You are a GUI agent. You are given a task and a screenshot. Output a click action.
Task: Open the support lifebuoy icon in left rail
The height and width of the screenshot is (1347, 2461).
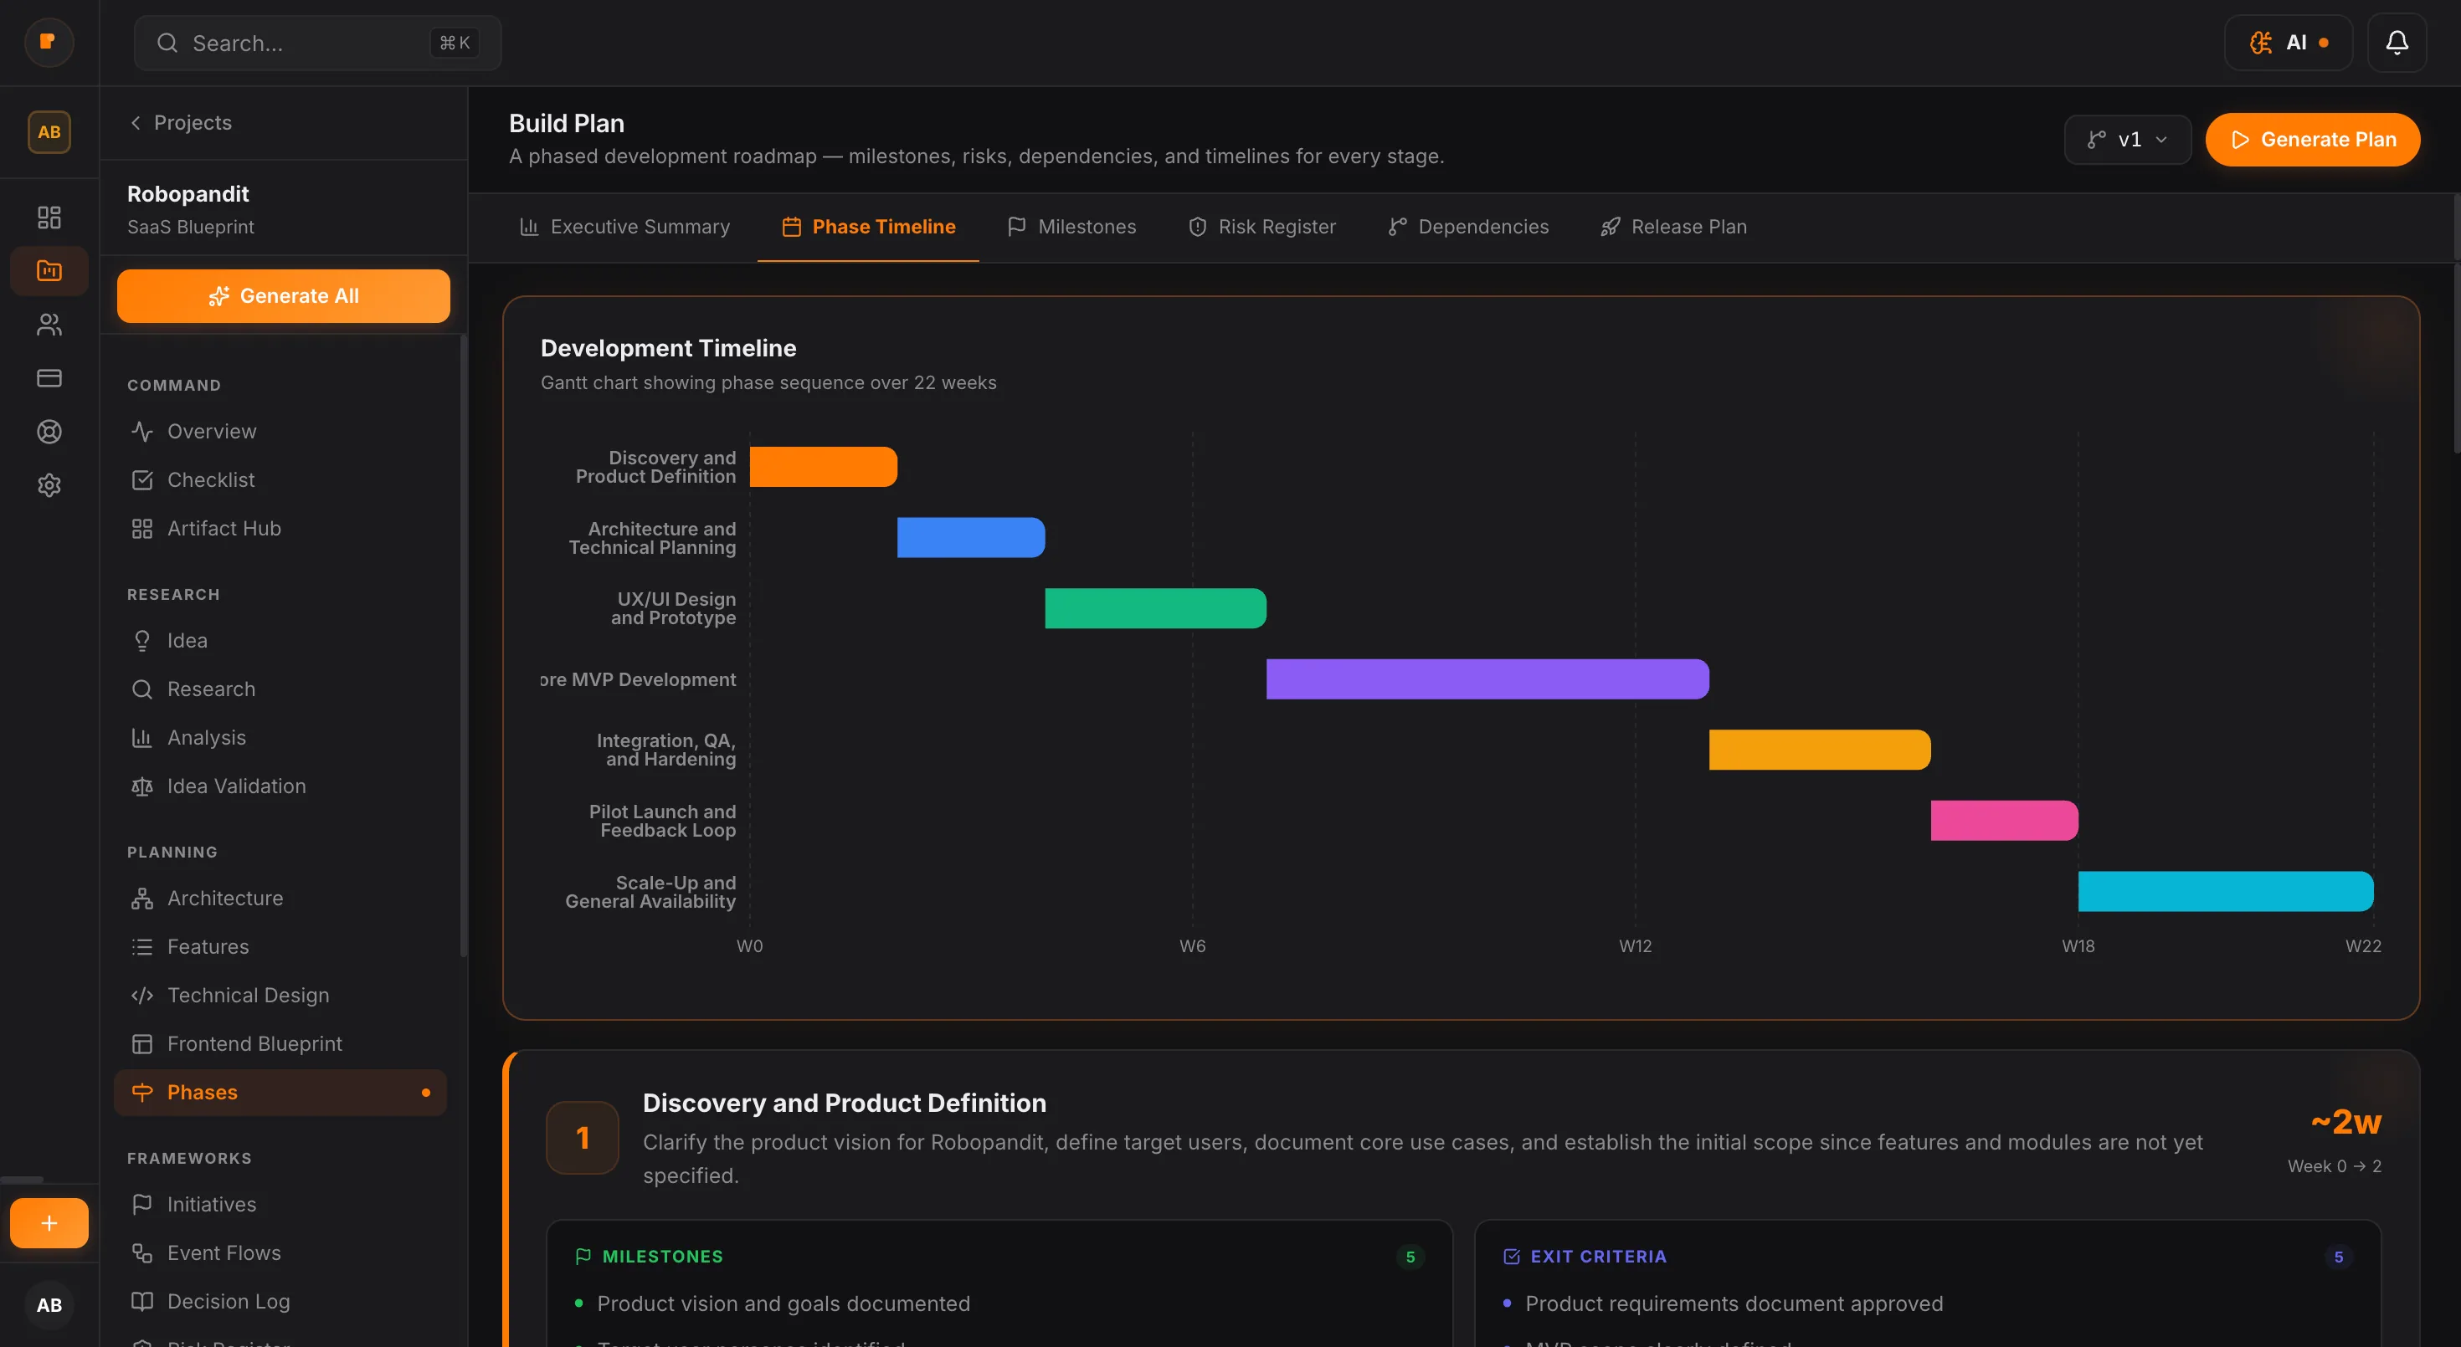49,432
